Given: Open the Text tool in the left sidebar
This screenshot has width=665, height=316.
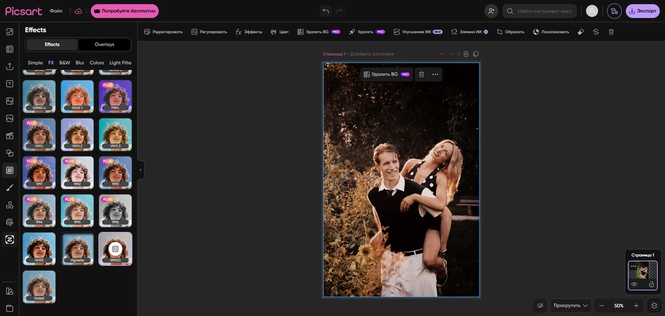Looking at the screenshot, I should click(10, 84).
